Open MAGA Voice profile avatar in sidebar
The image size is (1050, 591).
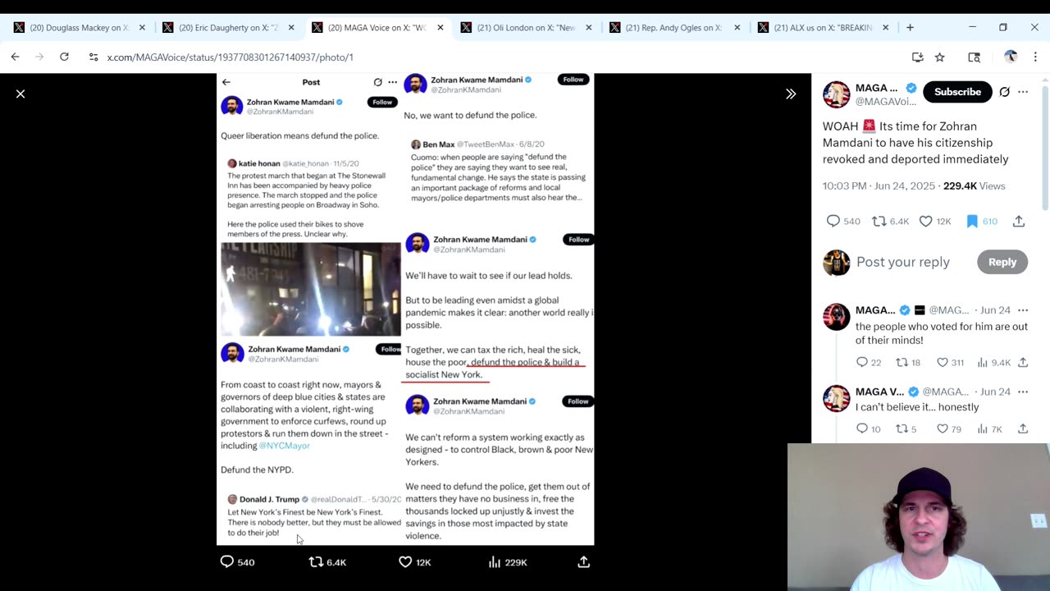pyautogui.click(x=837, y=94)
